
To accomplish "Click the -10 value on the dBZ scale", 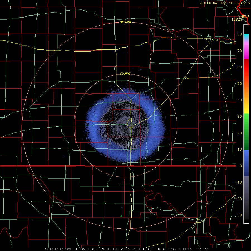I will click(238, 182).
